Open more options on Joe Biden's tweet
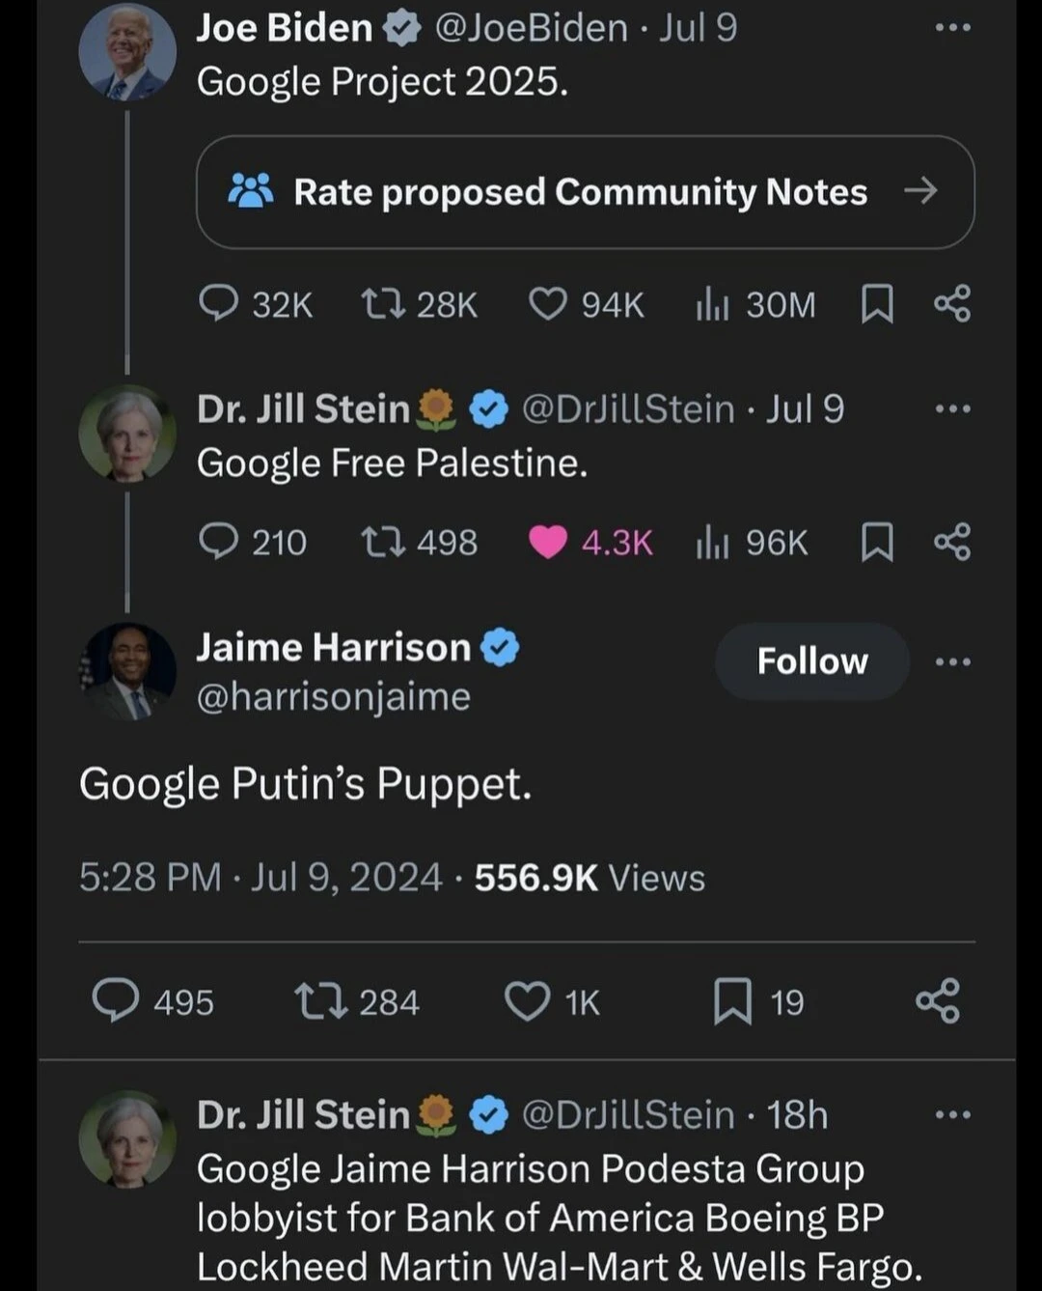The image size is (1042, 1291). coord(952,28)
